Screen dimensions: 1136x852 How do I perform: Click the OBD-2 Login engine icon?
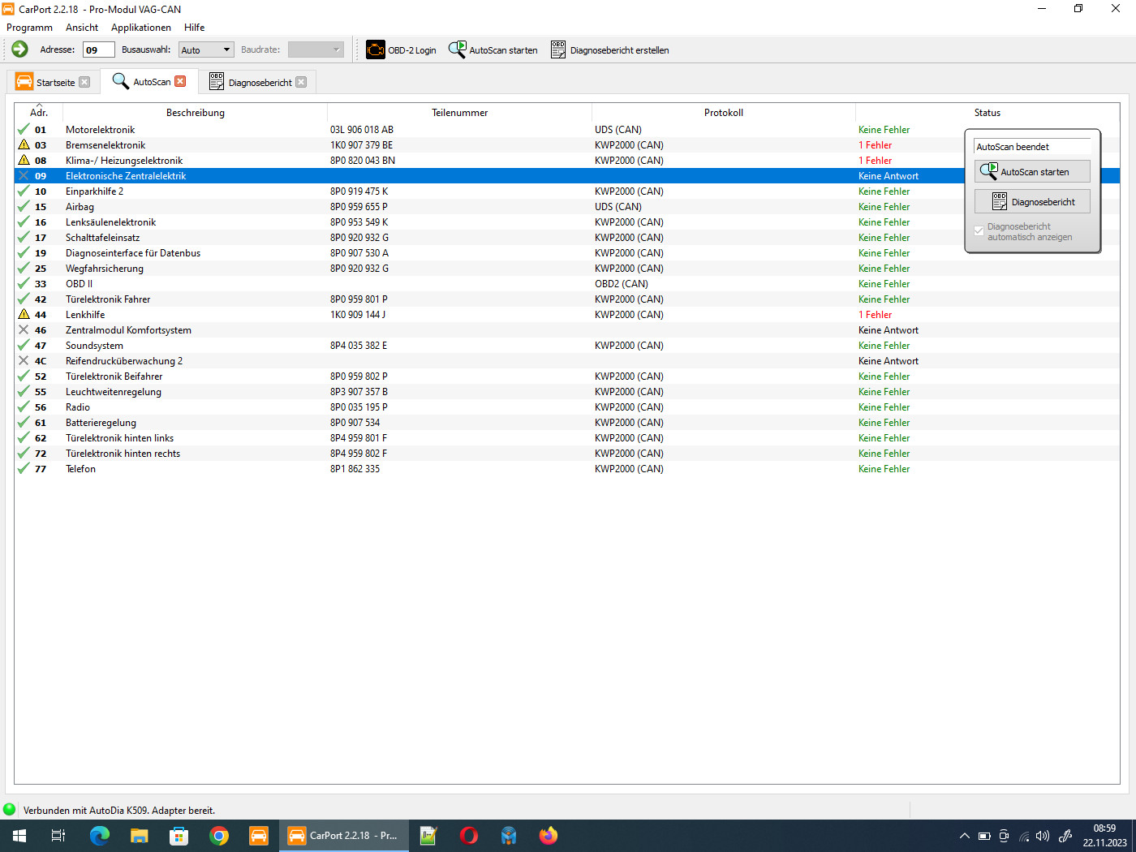tap(375, 49)
